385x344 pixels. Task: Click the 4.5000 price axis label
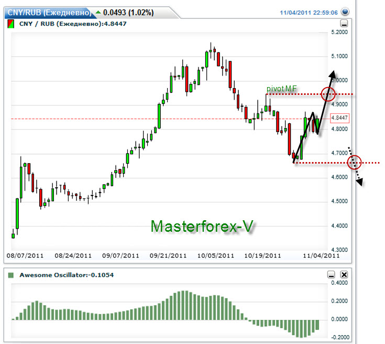point(339,201)
